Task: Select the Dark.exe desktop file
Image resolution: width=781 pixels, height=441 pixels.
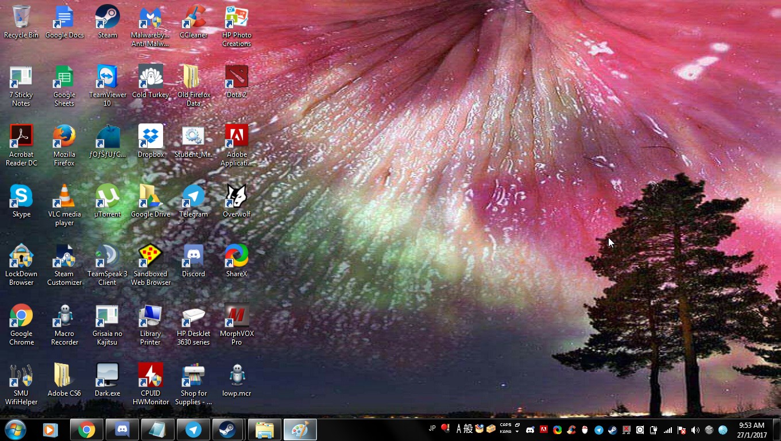Action: point(107,381)
